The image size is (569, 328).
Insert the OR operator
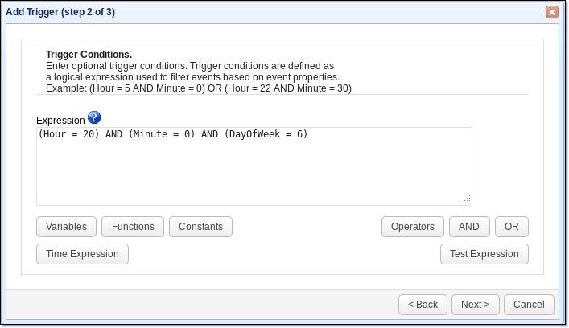(x=512, y=227)
